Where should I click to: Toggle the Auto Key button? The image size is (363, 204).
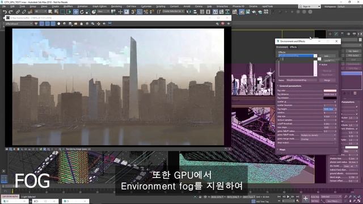click(x=315, y=197)
